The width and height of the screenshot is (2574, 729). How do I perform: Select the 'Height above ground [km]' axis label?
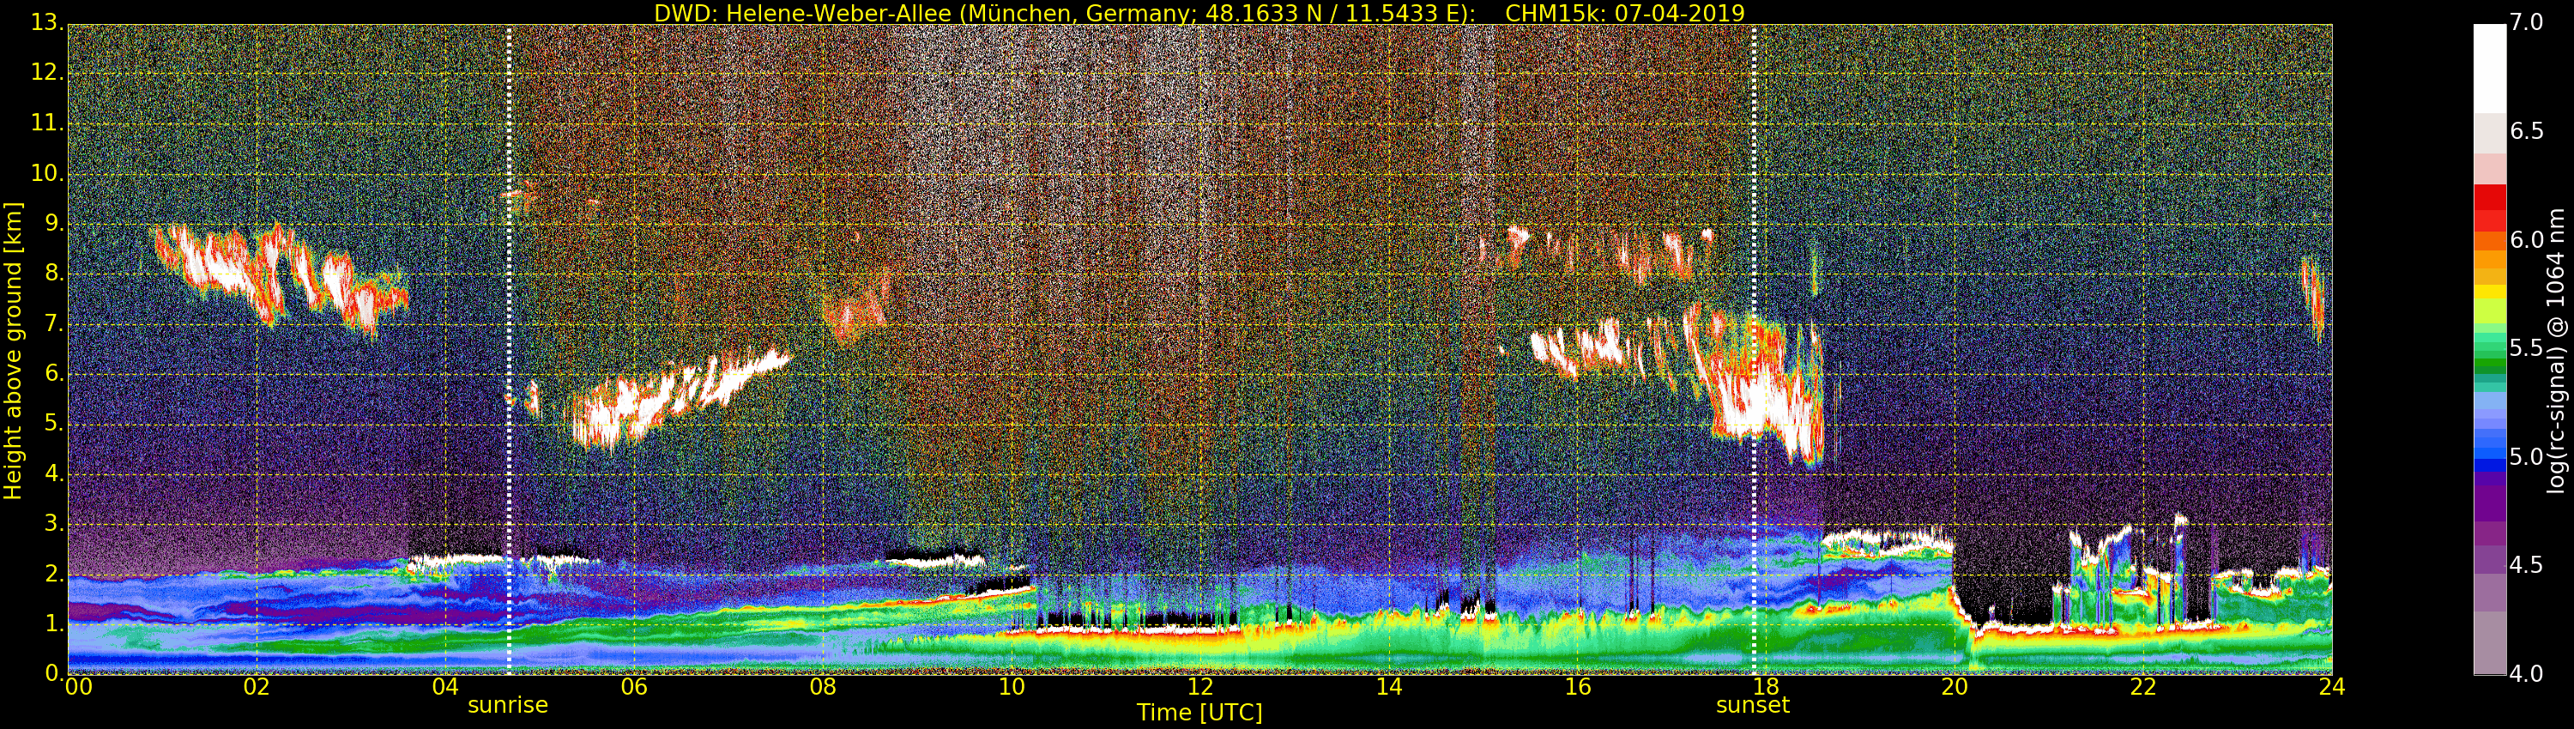click(x=13, y=351)
